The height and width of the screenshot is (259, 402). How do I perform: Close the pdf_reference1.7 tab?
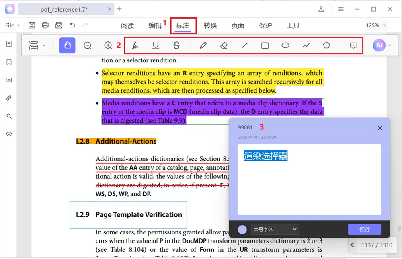coord(109,9)
